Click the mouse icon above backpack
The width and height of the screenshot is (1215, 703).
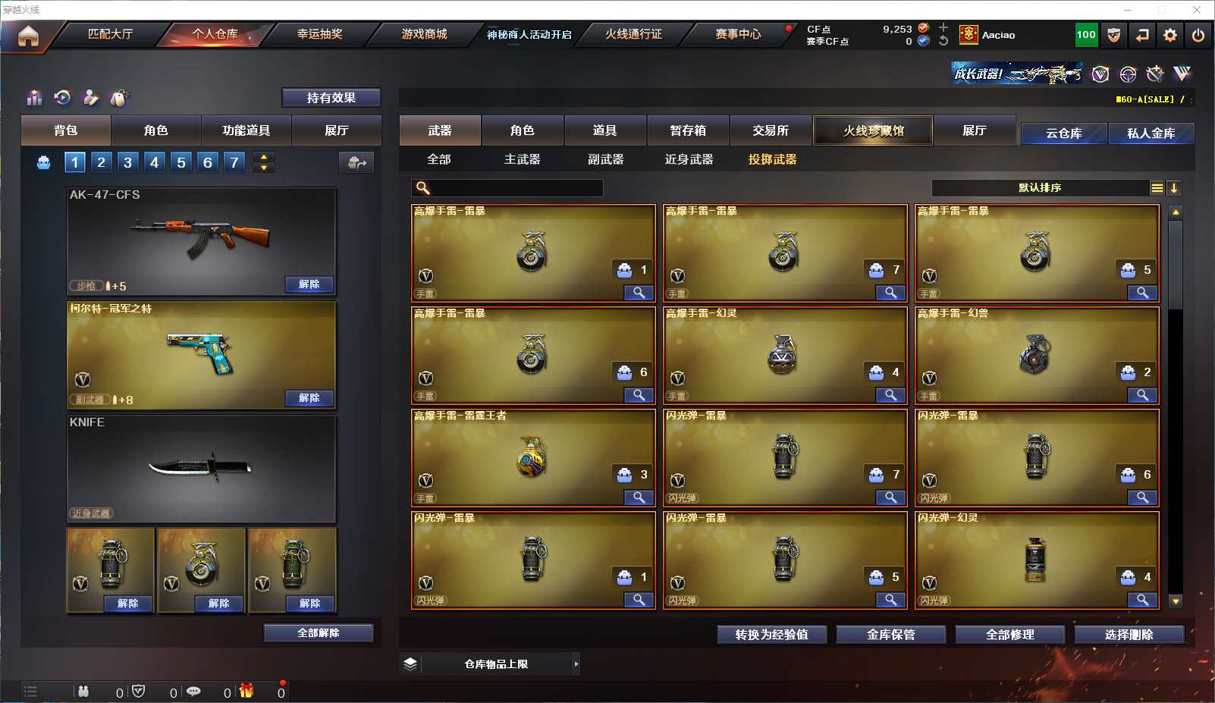[x=119, y=98]
